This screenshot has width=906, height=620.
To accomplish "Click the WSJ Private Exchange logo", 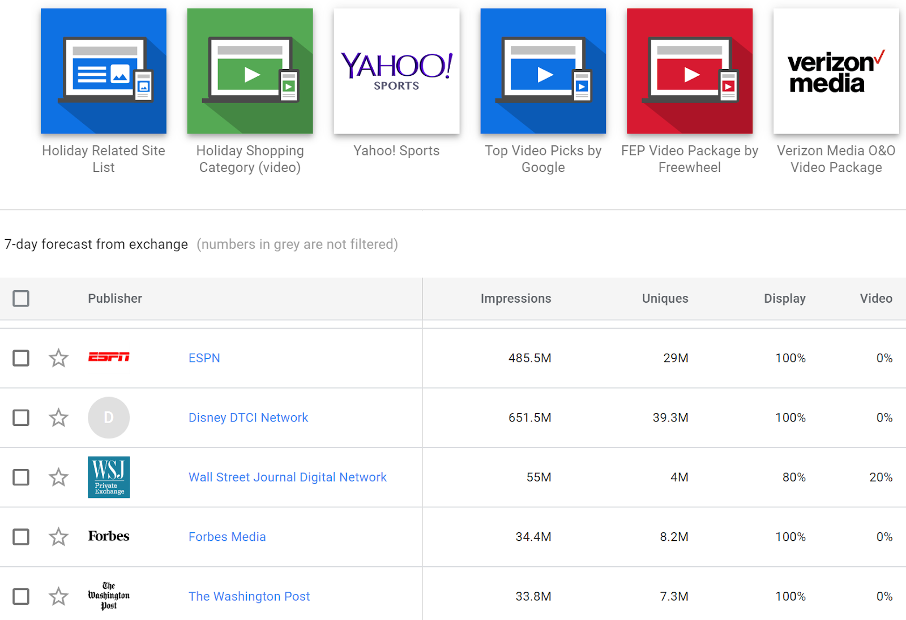I will (x=109, y=477).
